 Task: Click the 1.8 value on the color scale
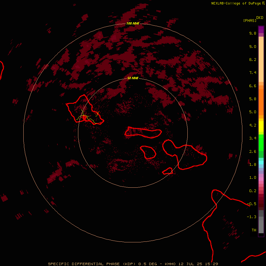click(x=253, y=165)
